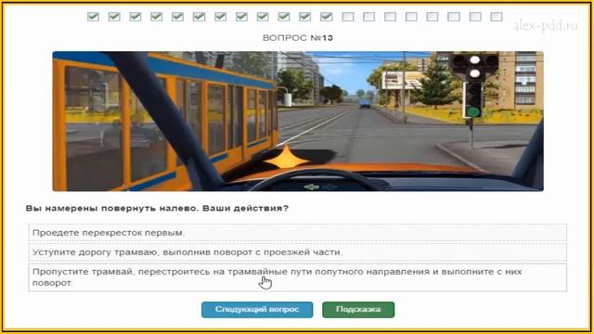594x334 pixels.
Task: Open question 2 progress checkbox
Action: [114, 17]
